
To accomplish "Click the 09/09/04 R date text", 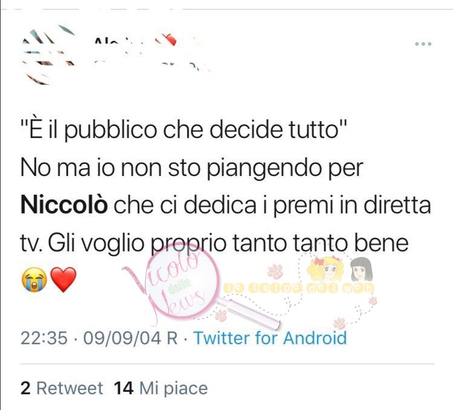I will point(130,338).
